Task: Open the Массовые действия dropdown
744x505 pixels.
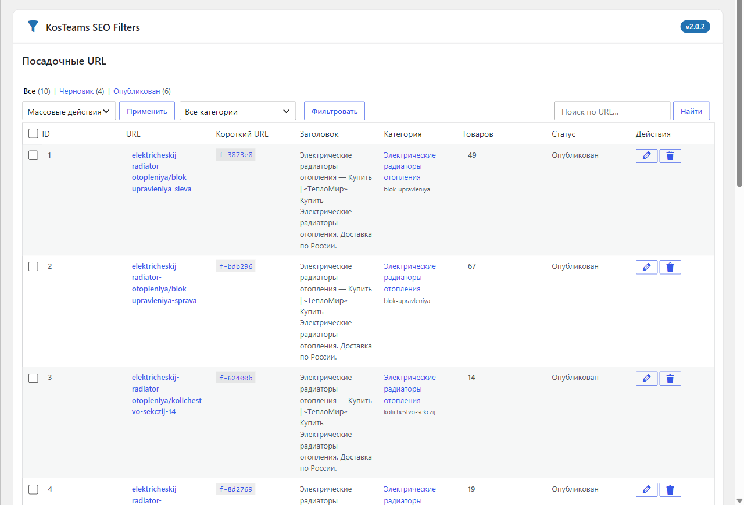Action: pyautogui.click(x=69, y=111)
